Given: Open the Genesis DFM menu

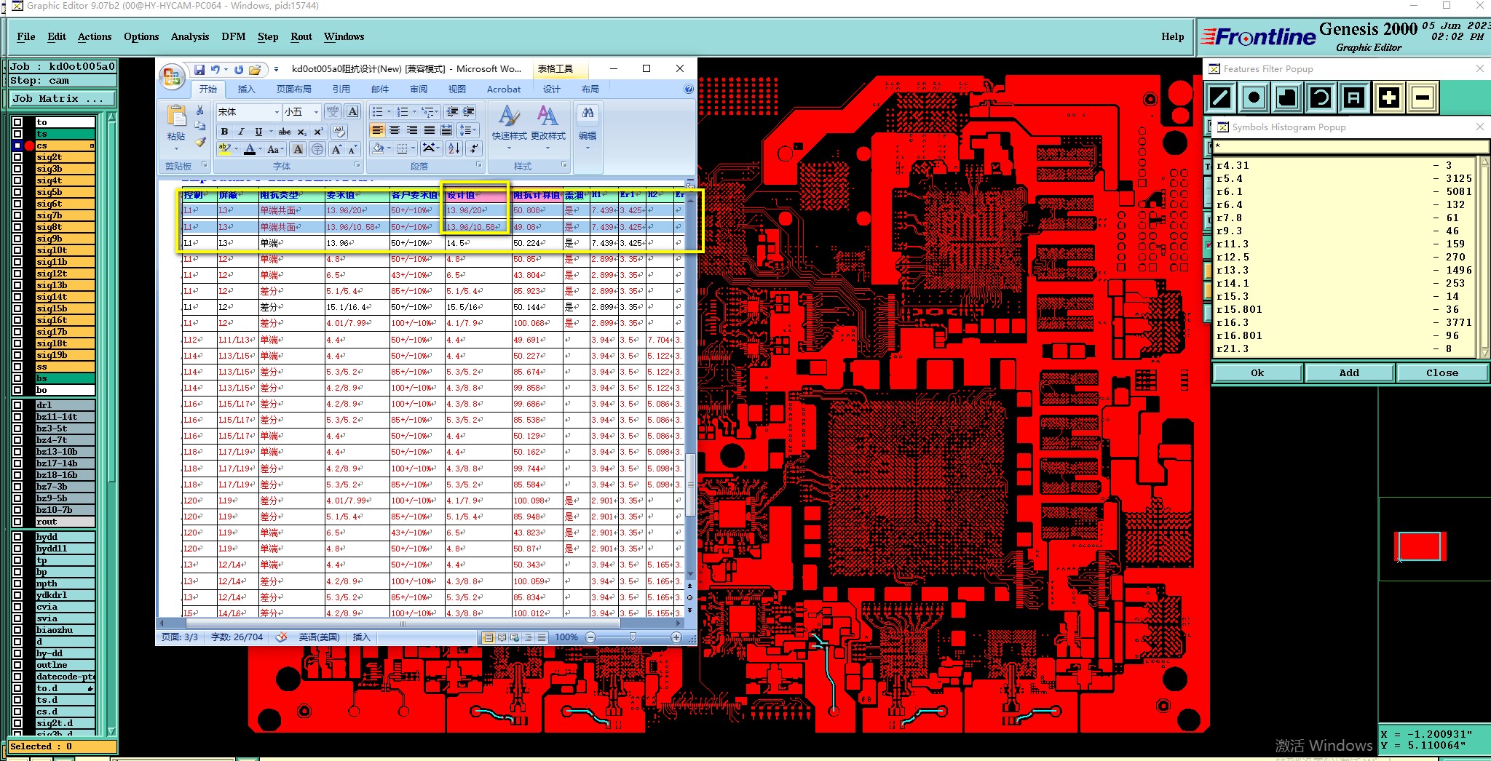Looking at the screenshot, I should [x=233, y=36].
